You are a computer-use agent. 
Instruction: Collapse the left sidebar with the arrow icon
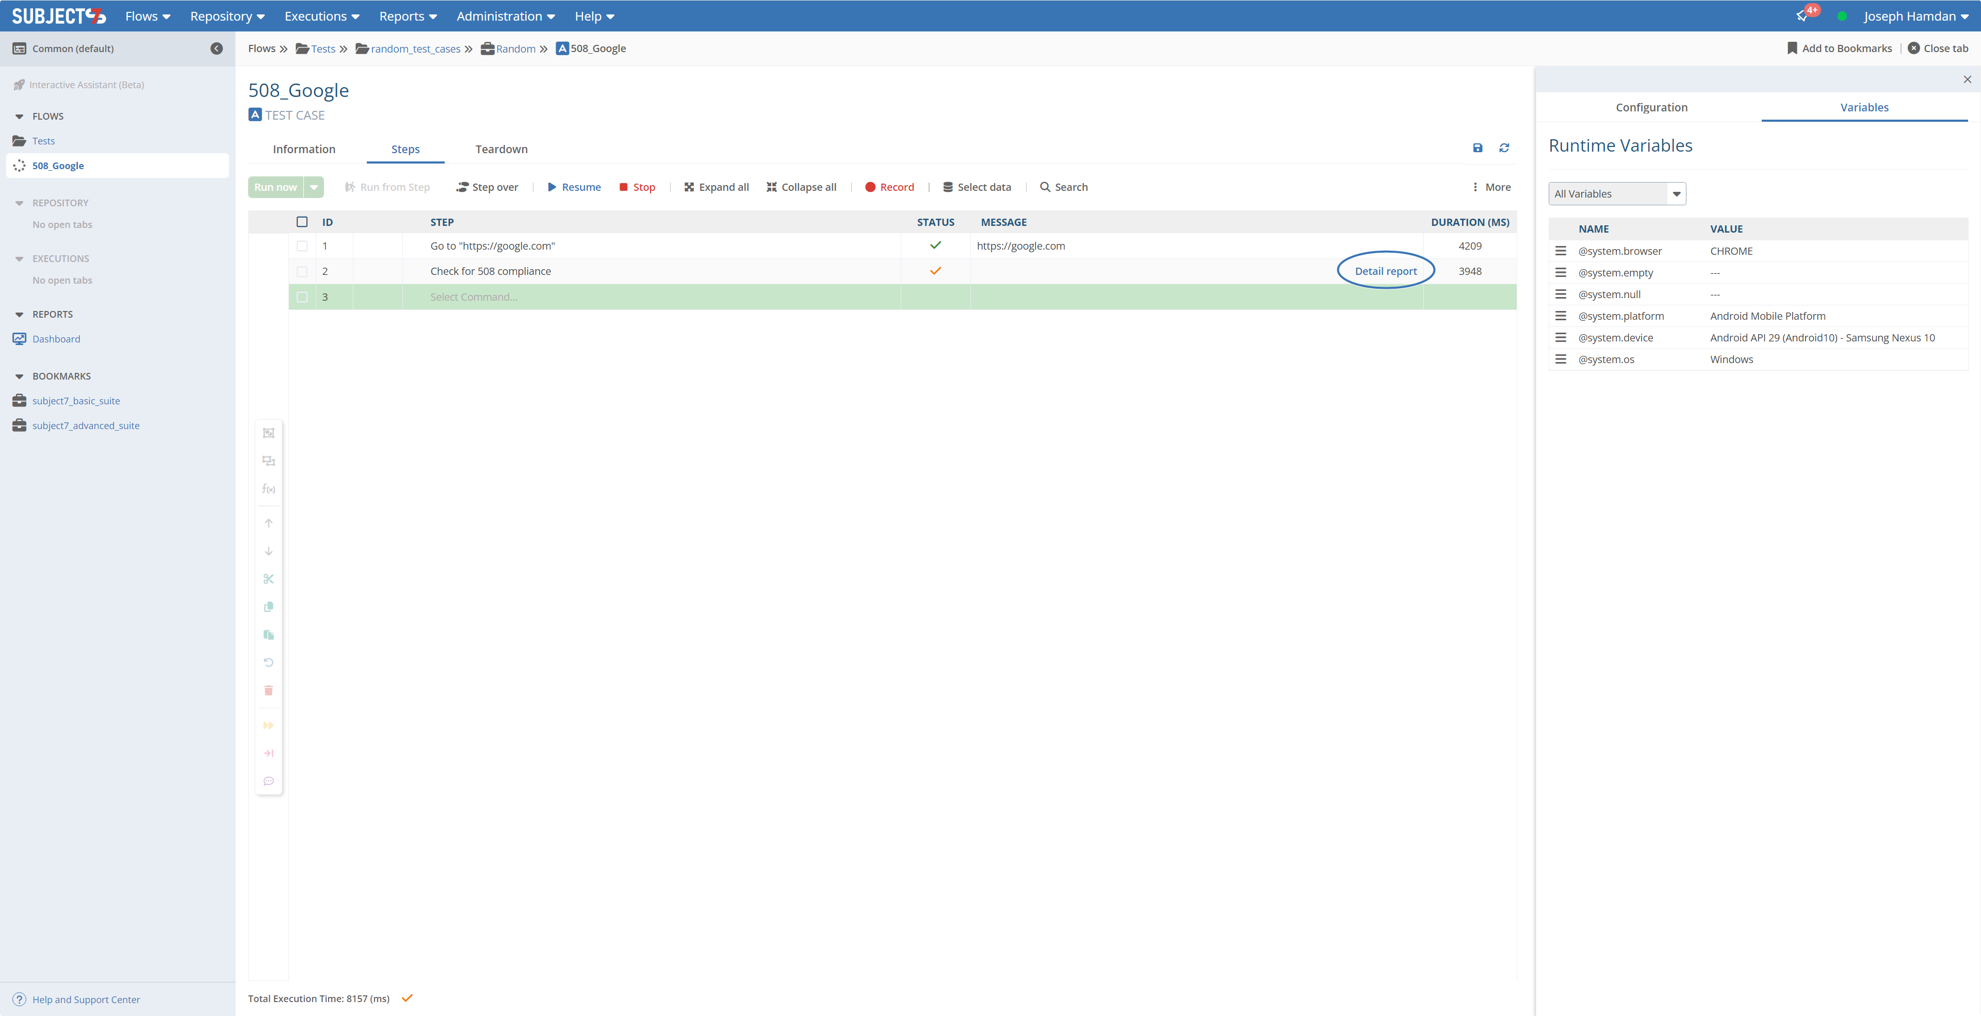(217, 48)
